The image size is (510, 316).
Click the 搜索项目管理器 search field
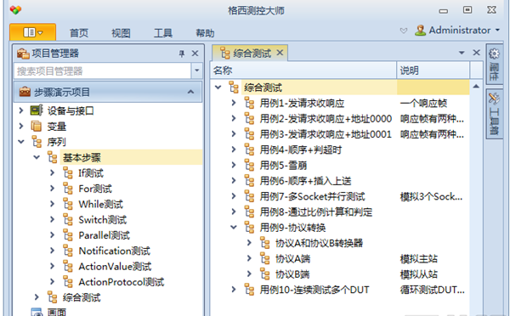click(x=102, y=71)
